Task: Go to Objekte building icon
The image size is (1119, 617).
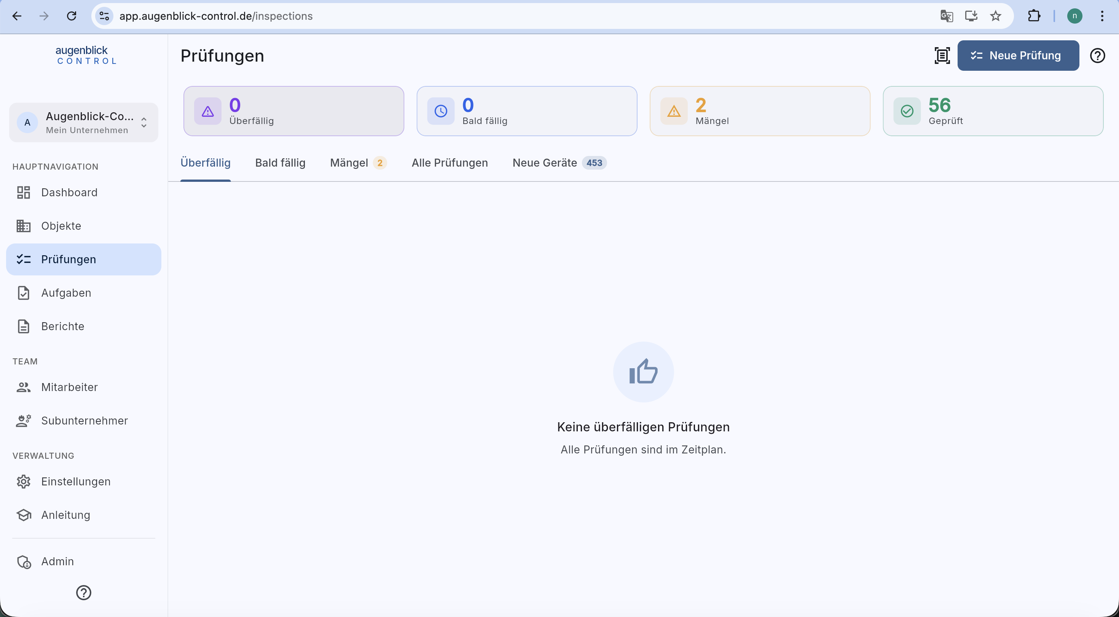Action: coord(24,226)
